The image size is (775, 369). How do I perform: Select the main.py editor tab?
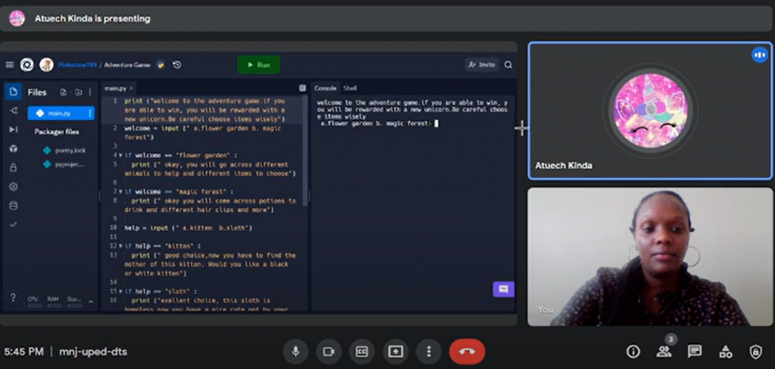coord(115,88)
